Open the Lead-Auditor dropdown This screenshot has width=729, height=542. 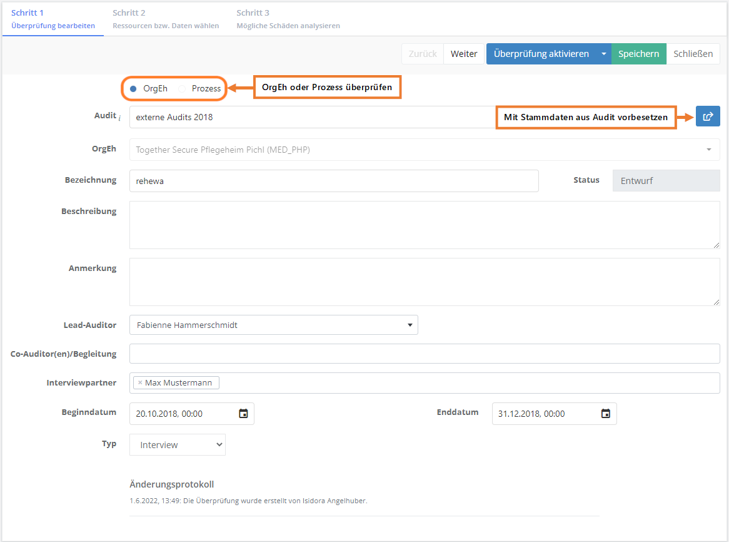pos(273,325)
